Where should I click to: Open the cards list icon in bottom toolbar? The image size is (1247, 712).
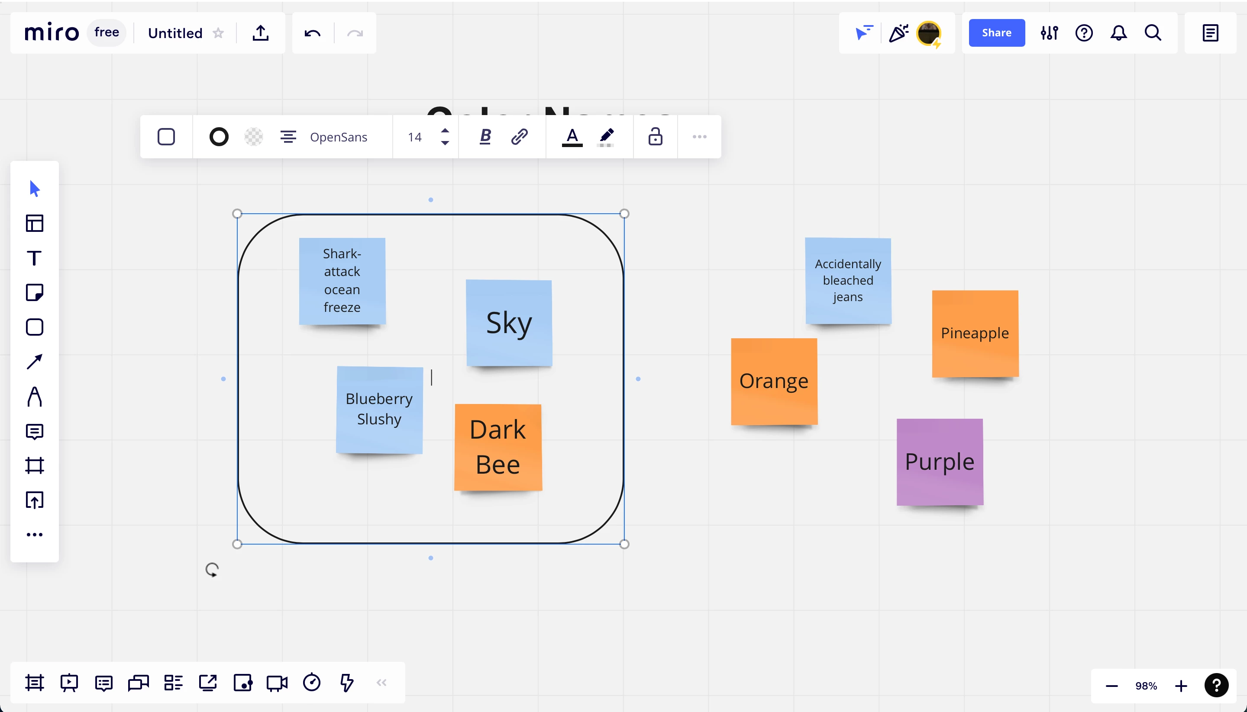click(x=173, y=683)
